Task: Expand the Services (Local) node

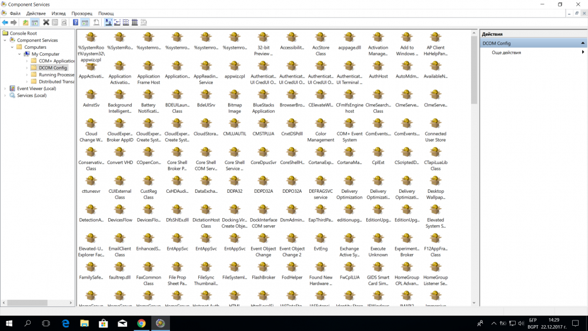Action: pos(5,96)
